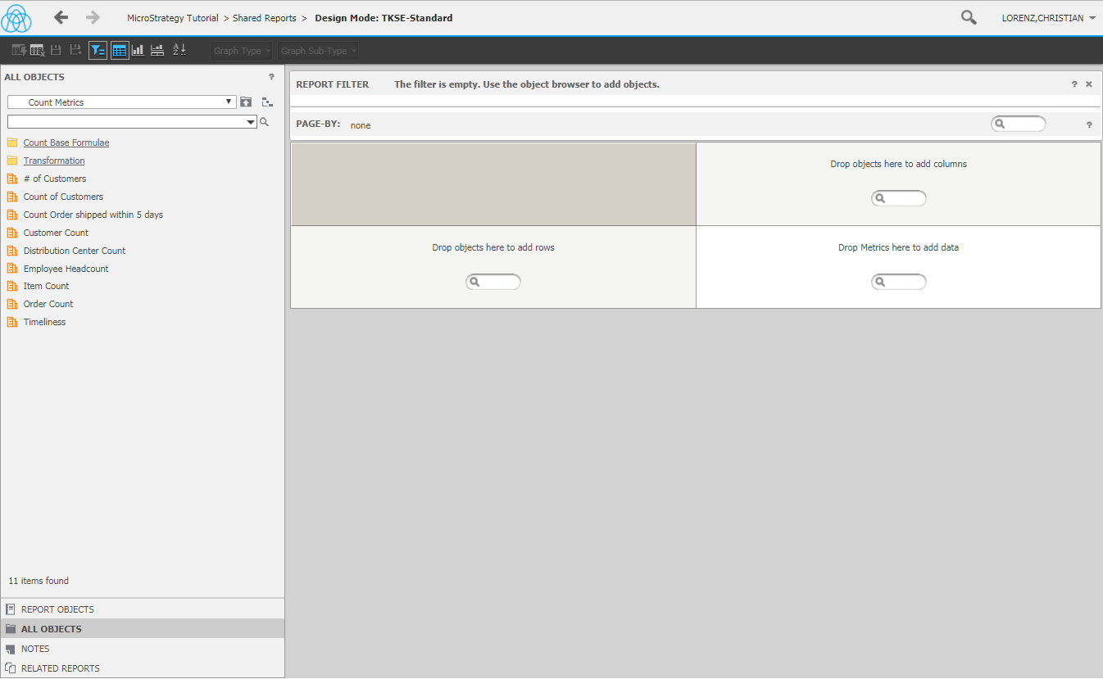Toggle the report filter panel icon

(x=98, y=50)
